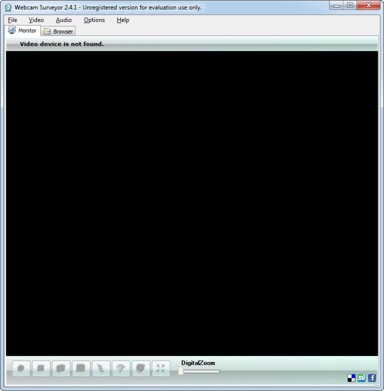384x391 pixels.
Task: Click the square stop button
Action: click(x=41, y=368)
